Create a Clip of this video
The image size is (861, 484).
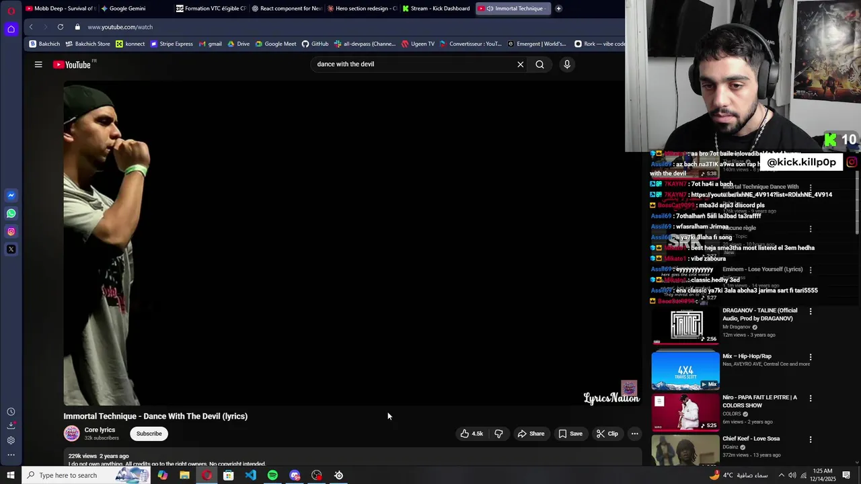tap(607, 434)
